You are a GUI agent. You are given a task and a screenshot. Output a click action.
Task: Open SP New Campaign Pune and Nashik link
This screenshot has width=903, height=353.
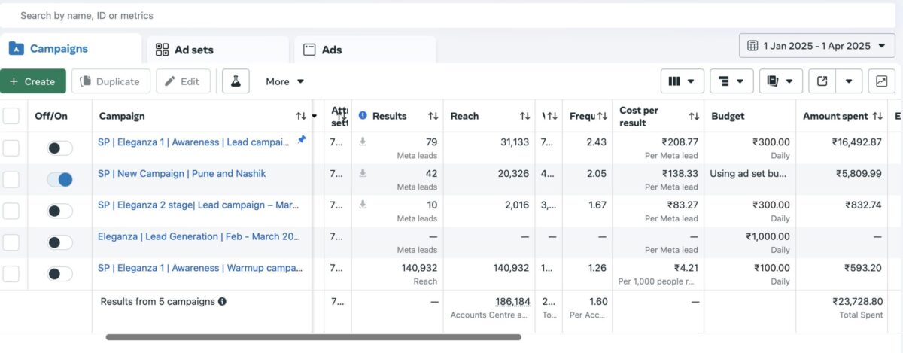click(x=181, y=173)
